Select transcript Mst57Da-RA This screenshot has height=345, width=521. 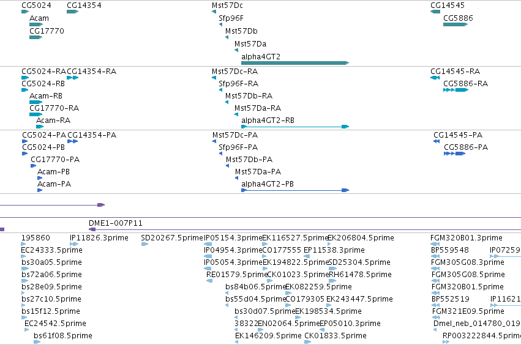[x=258, y=108]
